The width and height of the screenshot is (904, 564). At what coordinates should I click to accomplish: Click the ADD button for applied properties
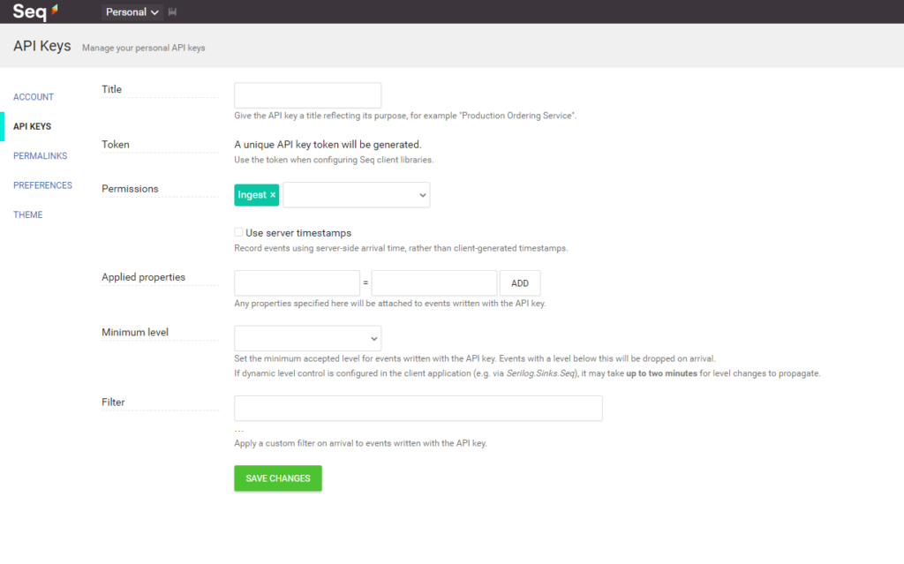pyautogui.click(x=519, y=282)
